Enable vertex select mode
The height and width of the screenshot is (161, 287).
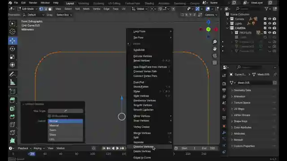pyautogui.click(x=41, y=9)
